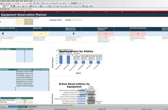The width and height of the screenshot is (168, 110).
Task: Click the background highlight color swatch
Action: tap(26, 6)
